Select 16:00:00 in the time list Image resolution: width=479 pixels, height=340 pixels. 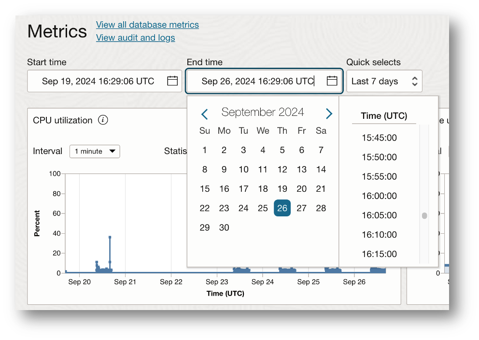pos(379,196)
